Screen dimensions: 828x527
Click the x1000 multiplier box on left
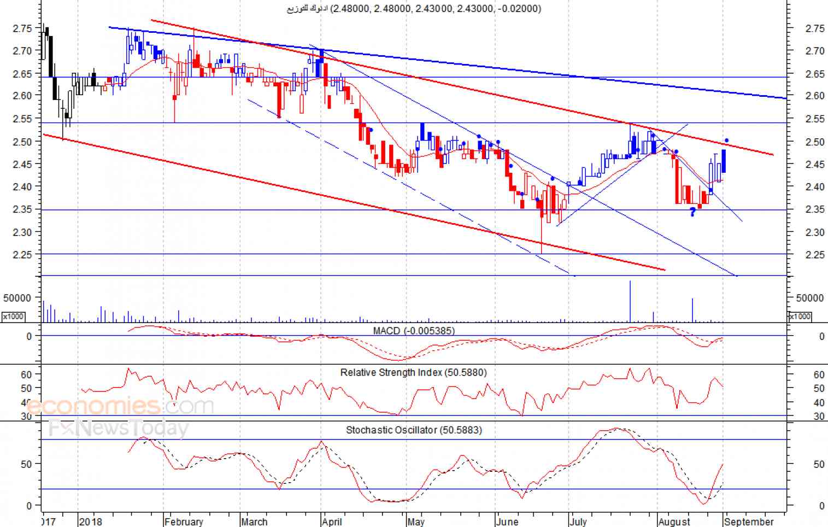[x=13, y=317]
